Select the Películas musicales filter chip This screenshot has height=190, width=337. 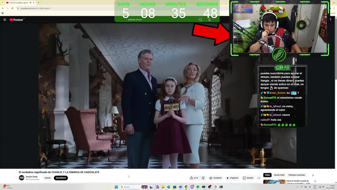tap(297, 175)
